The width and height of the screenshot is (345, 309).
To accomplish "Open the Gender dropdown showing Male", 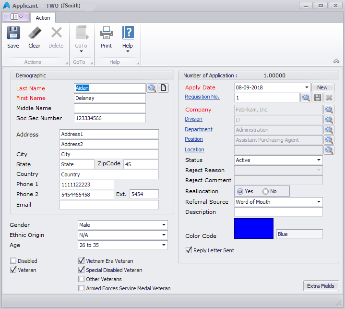I will [x=164, y=225].
